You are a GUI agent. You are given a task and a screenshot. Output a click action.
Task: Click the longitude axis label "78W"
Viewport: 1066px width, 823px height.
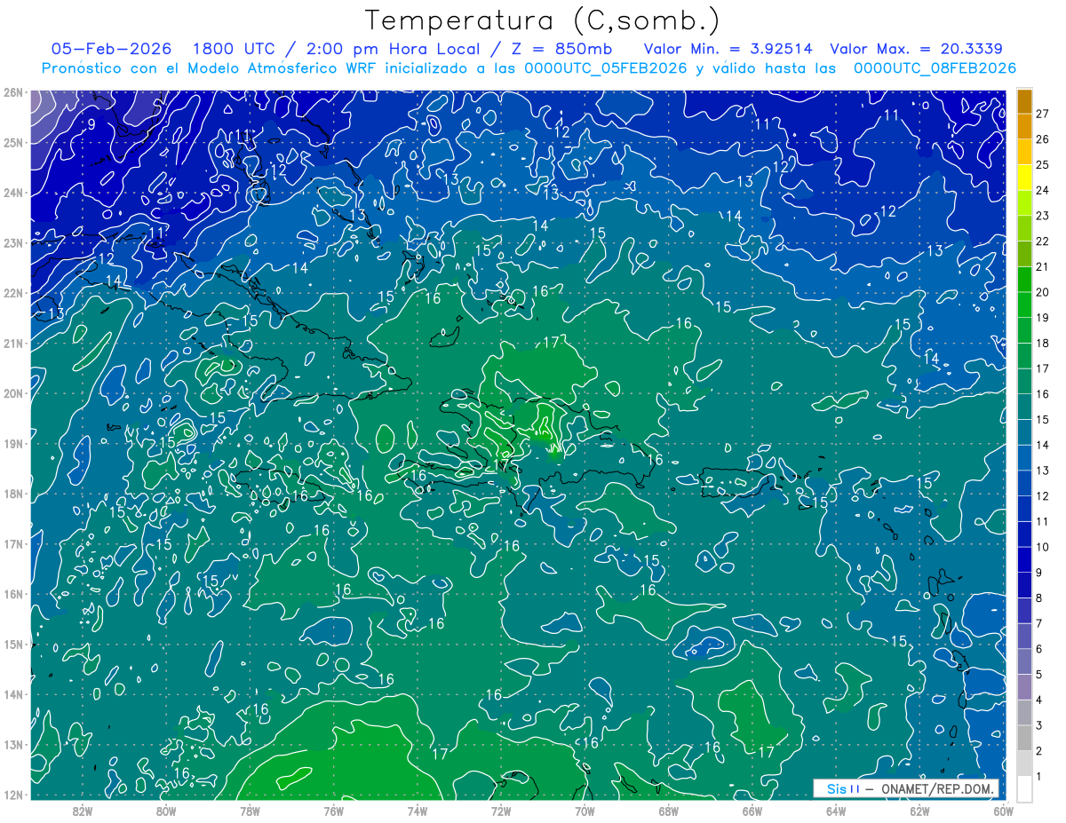(x=250, y=811)
